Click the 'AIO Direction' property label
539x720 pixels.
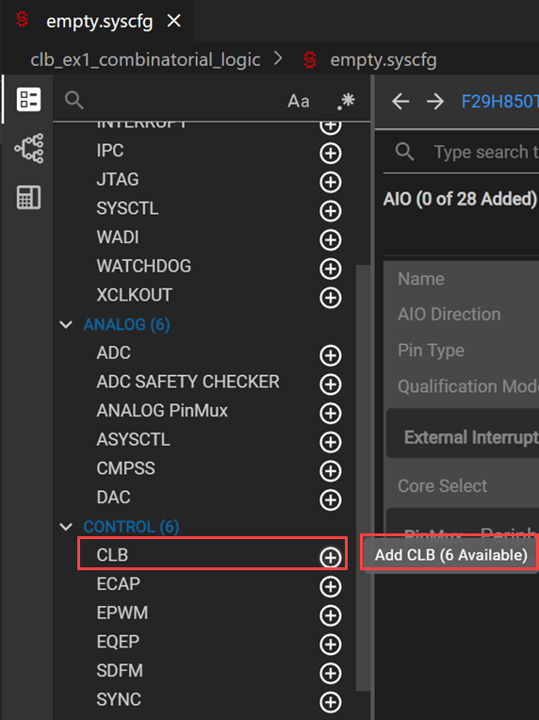pyautogui.click(x=449, y=315)
